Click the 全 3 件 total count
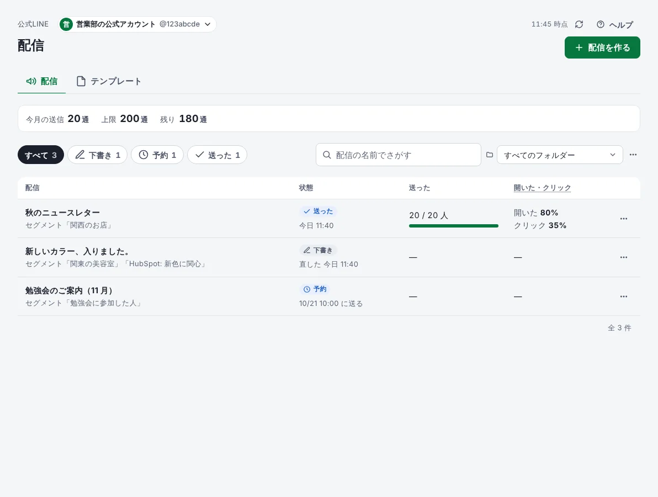Screen dimensions: 658x497 pyautogui.click(x=619, y=328)
